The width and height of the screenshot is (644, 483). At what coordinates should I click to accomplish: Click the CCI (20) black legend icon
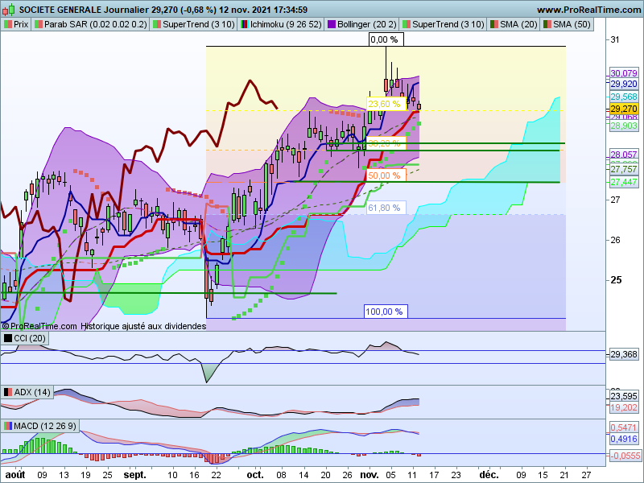8,338
